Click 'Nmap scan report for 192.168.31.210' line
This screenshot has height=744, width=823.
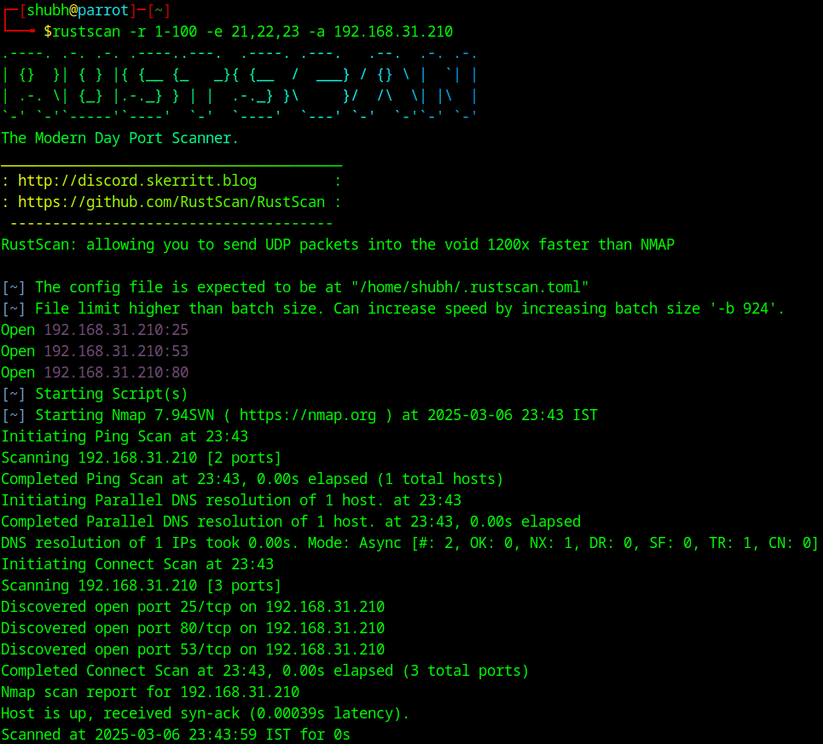[x=150, y=693]
